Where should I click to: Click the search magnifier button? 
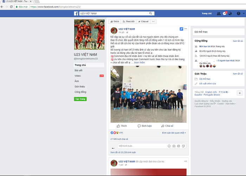coord(151,13)
